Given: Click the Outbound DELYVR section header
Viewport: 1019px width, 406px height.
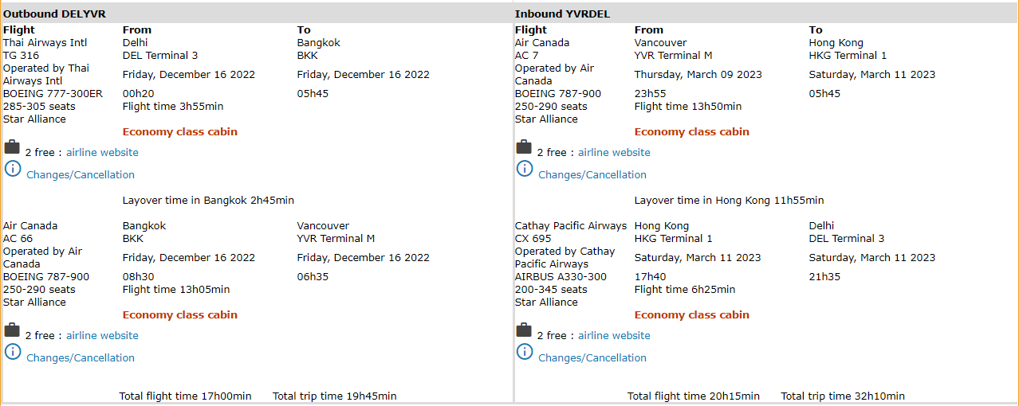Looking at the screenshot, I should point(54,14).
